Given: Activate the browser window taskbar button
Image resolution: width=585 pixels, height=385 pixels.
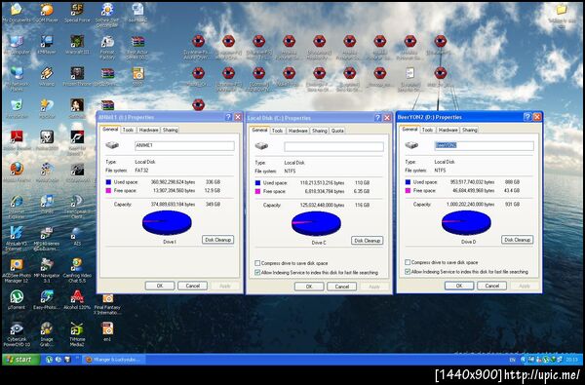Looking at the screenshot, I should (113, 360).
